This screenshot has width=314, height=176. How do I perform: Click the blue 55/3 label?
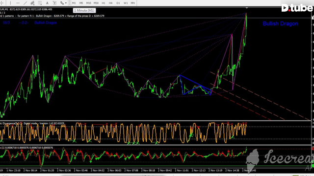pos(6,22)
